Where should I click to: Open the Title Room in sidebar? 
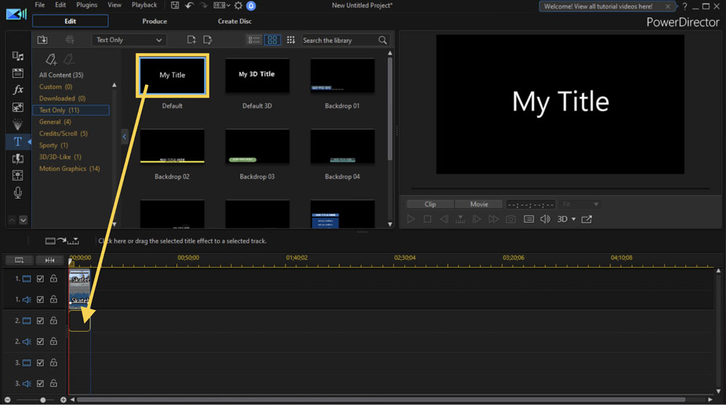coord(18,142)
